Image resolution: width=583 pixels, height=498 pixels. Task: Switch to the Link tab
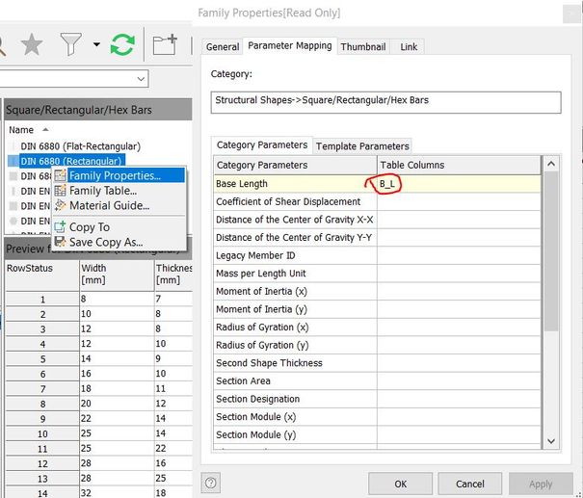pos(409,47)
